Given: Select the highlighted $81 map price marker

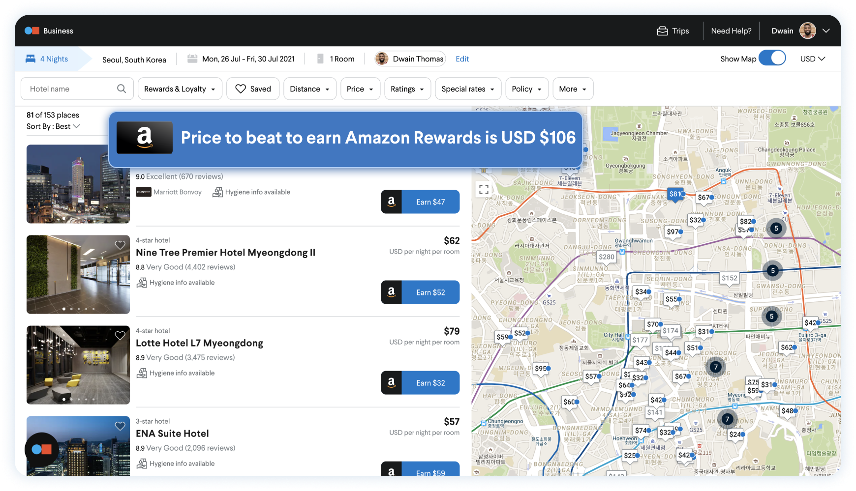Looking at the screenshot, I should click(x=676, y=194).
